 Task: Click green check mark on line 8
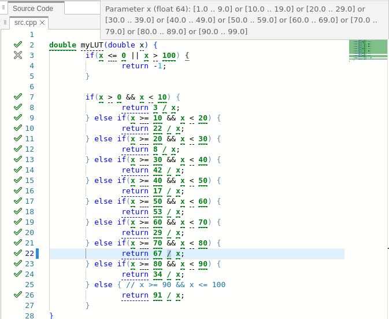pyautogui.click(x=18, y=107)
